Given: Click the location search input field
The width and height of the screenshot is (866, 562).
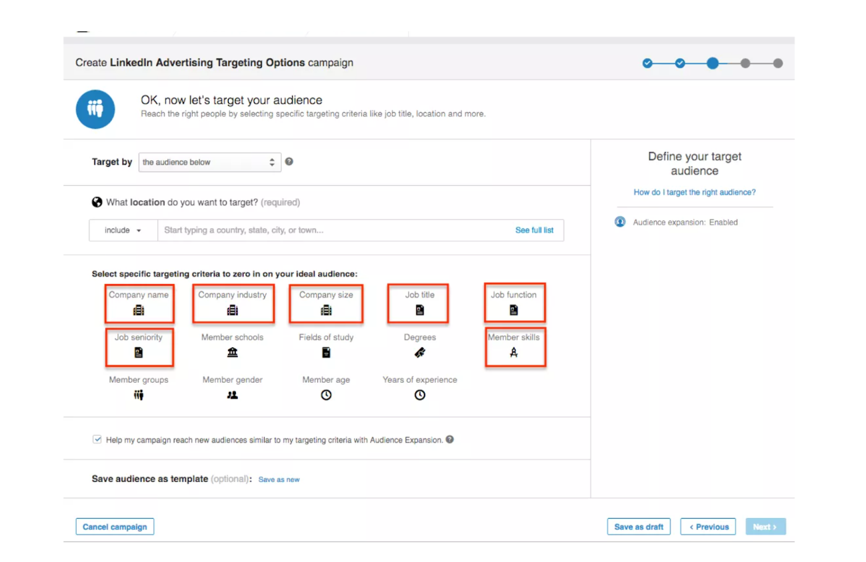Looking at the screenshot, I should click(x=361, y=230).
